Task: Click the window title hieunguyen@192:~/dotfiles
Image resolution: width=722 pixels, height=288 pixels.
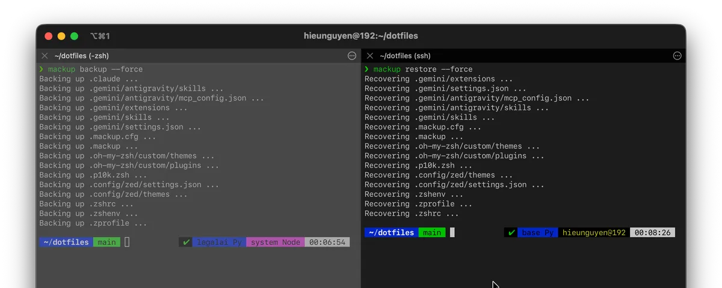Action: (x=361, y=36)
